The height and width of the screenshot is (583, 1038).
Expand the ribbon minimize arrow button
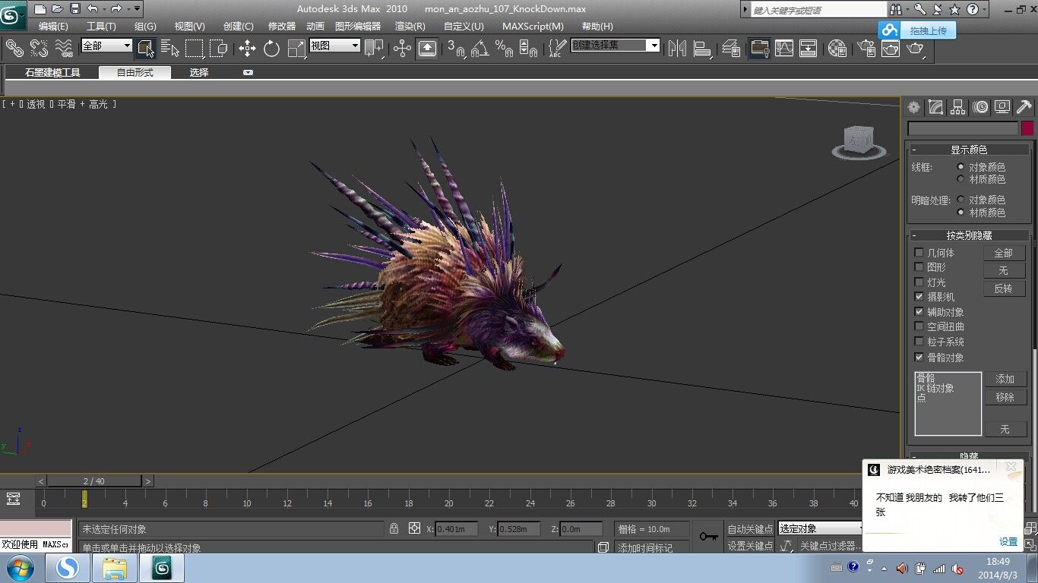point(248,73)
